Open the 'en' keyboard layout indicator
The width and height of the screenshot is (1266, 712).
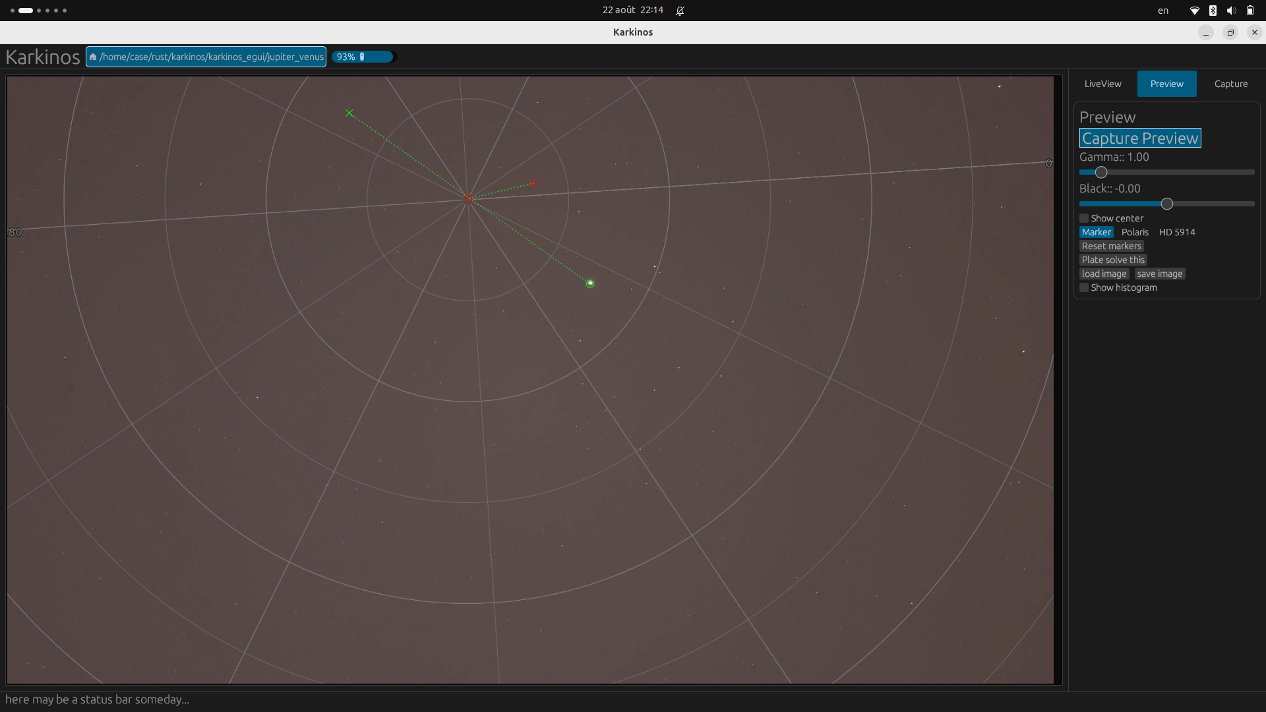[1163, 11]
